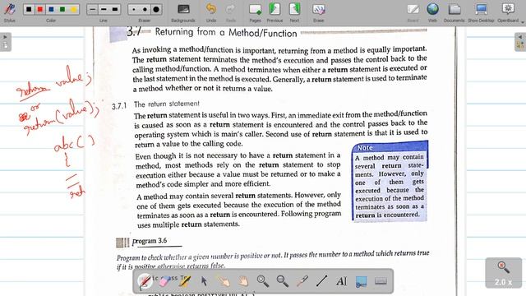Select the thick line width
526x296 pixels.
click(x=115, y=9)
